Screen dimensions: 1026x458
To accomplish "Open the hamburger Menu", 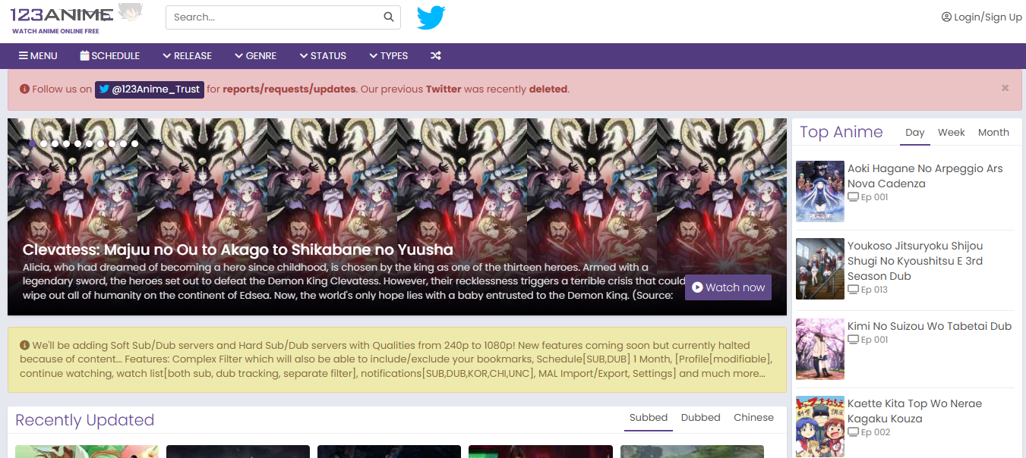I will [38, 55].
